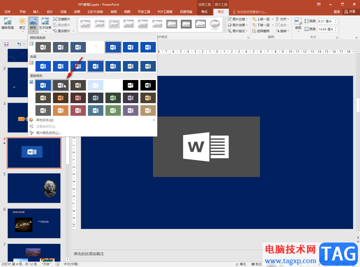Select the last color tone swatch

click(x=148, y=66)
